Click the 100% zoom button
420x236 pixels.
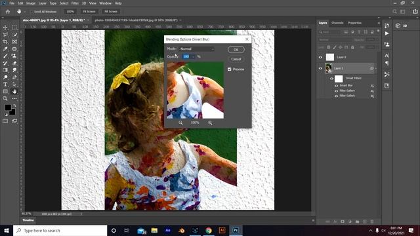click(x=70, y=12)
